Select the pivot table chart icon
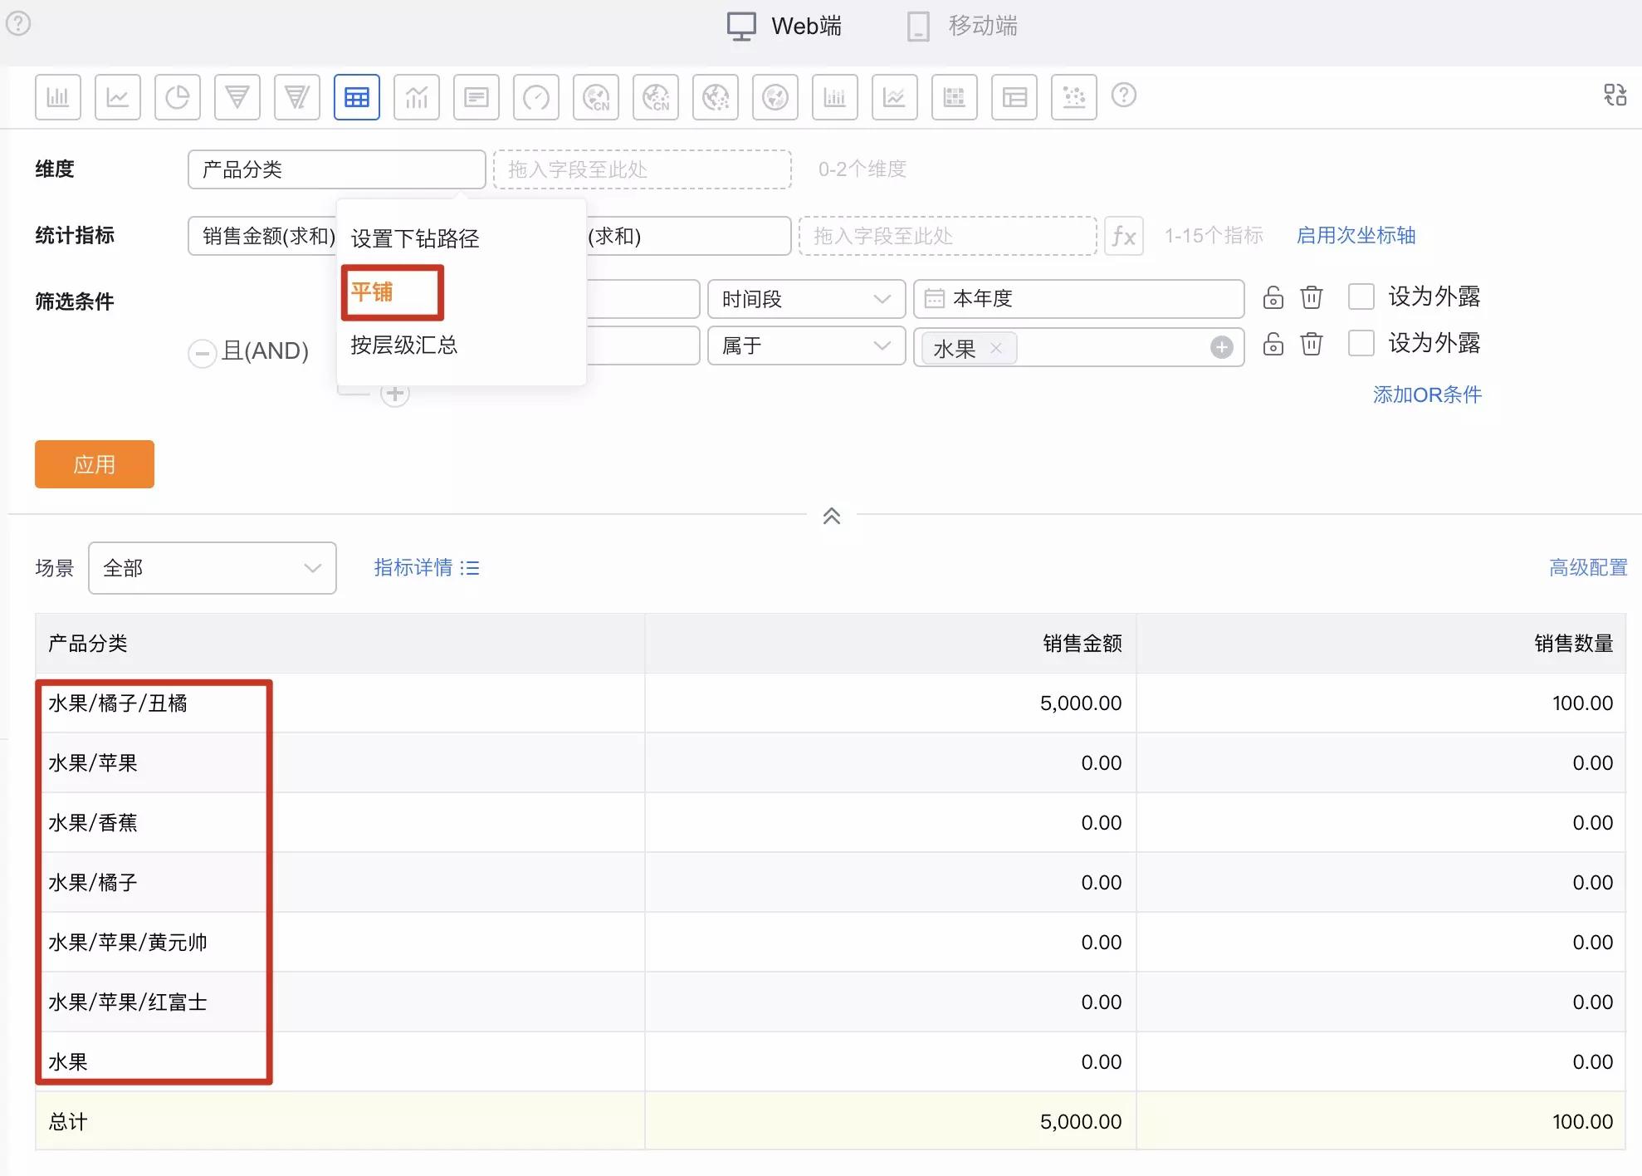The image size is (1642, 1176). point(1014,97)
